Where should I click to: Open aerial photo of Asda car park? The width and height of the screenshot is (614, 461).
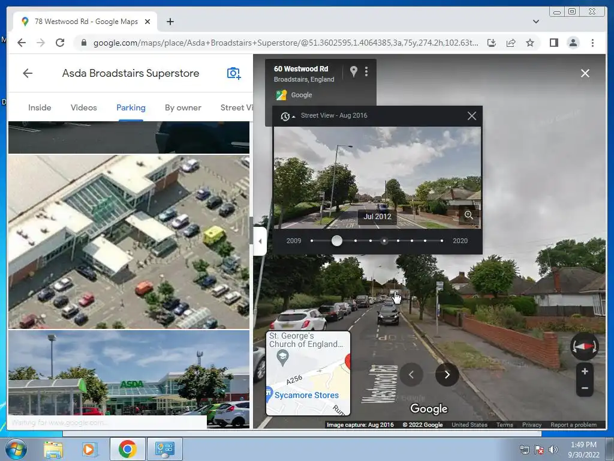click(129, 241)
